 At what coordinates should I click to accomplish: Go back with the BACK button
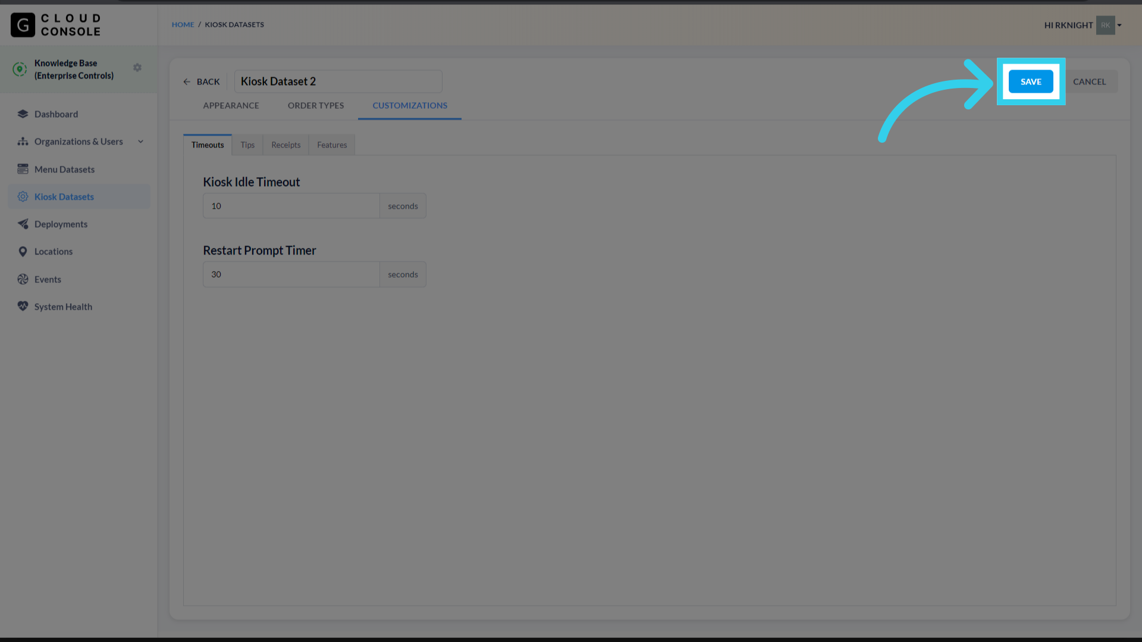tap(202, 82)
